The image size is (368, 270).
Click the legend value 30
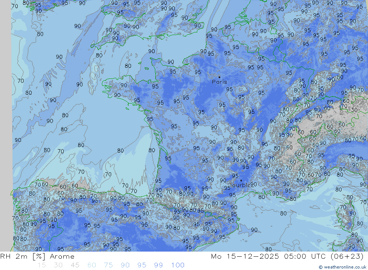coord(58,265)
